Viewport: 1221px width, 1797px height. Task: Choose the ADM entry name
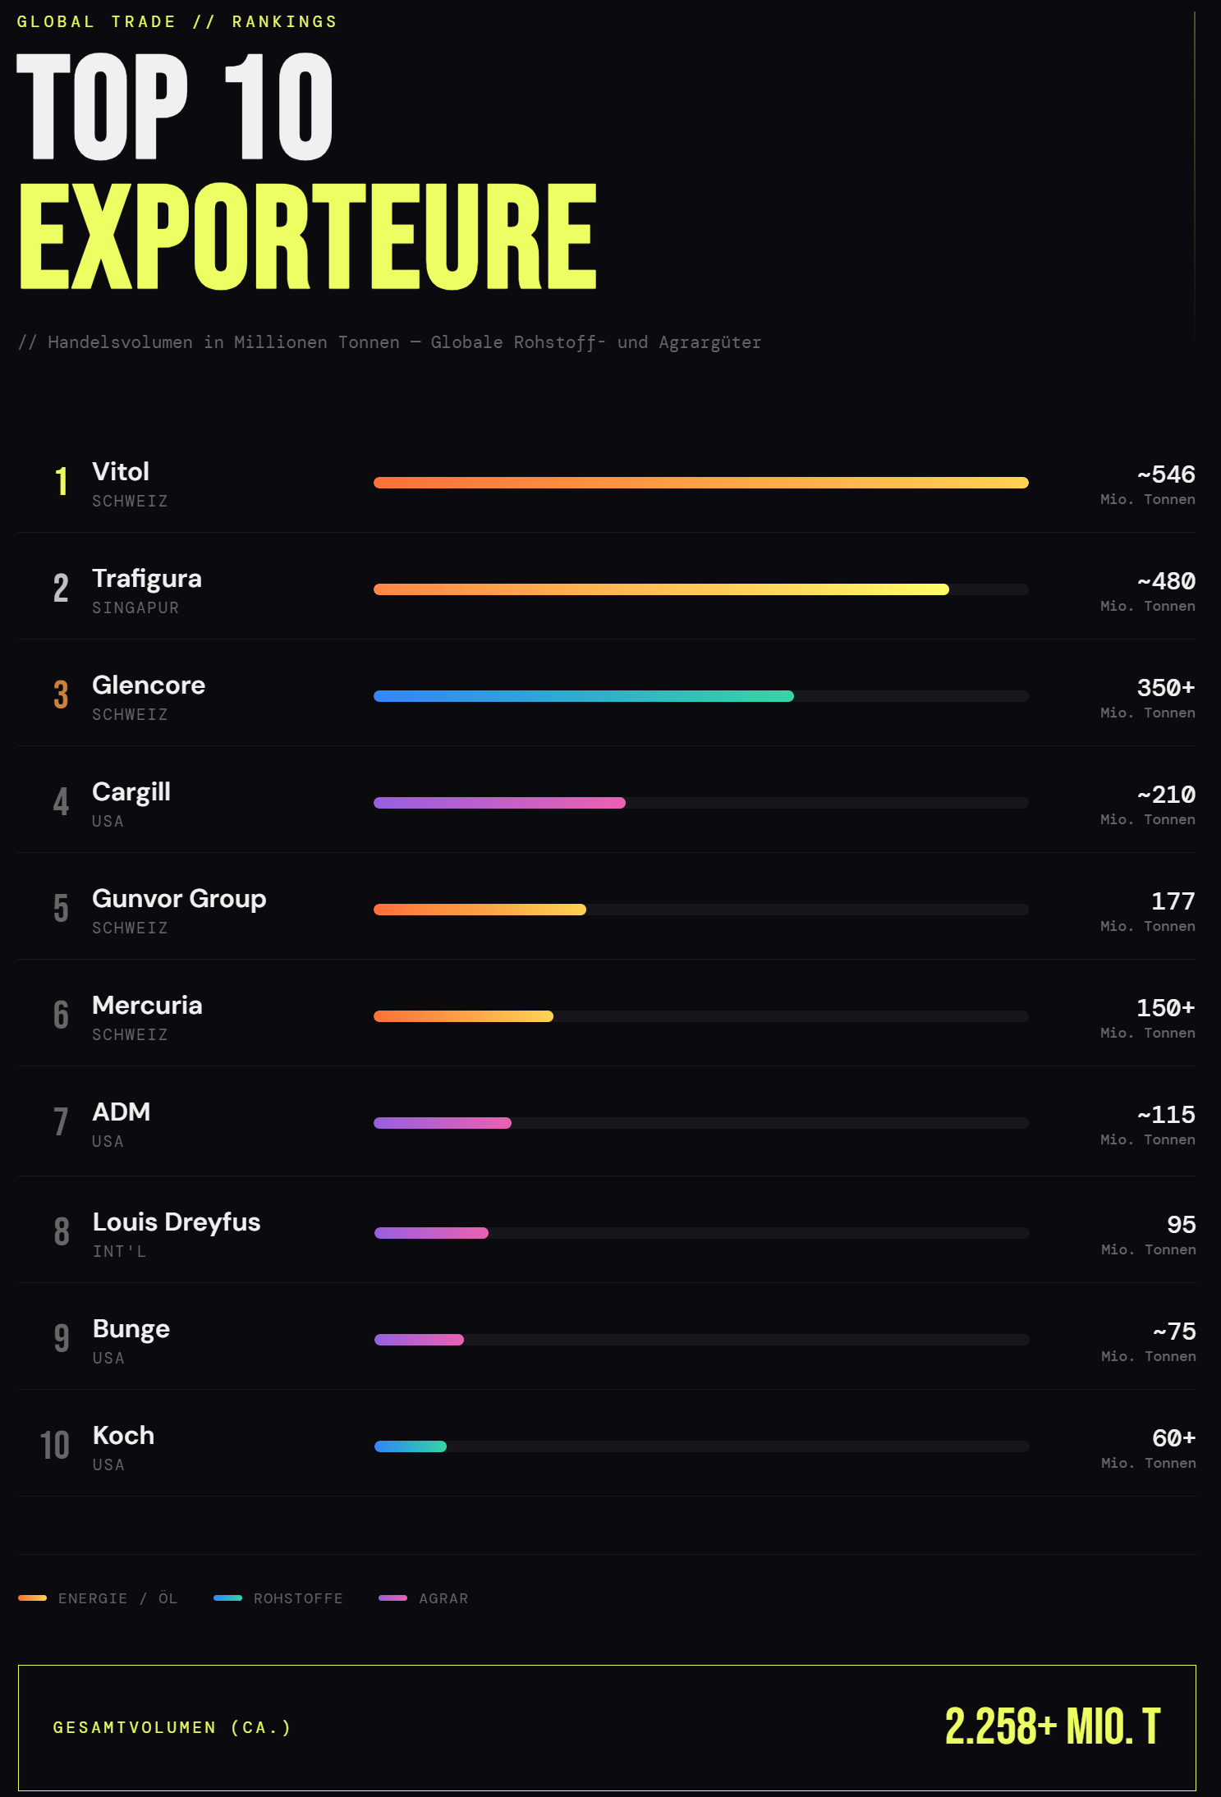coord(122,1112)
